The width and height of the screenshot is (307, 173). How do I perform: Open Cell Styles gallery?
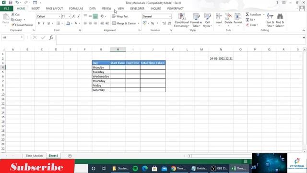pyautogui.click(x=207, y=20)
